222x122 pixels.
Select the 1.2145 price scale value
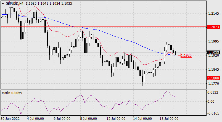(x=213, y=14)
